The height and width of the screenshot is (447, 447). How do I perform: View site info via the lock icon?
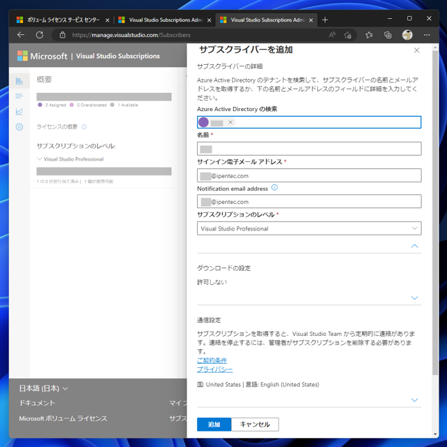tap(62, 35)
